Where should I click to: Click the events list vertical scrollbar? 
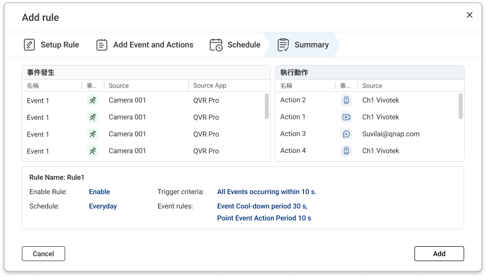267,106
